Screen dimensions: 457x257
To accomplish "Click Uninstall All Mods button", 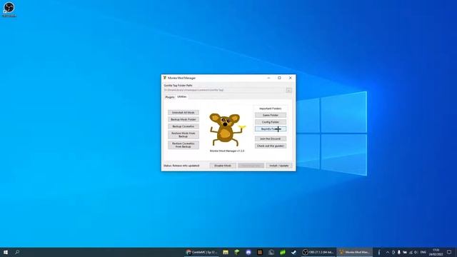I will [184, 113].
